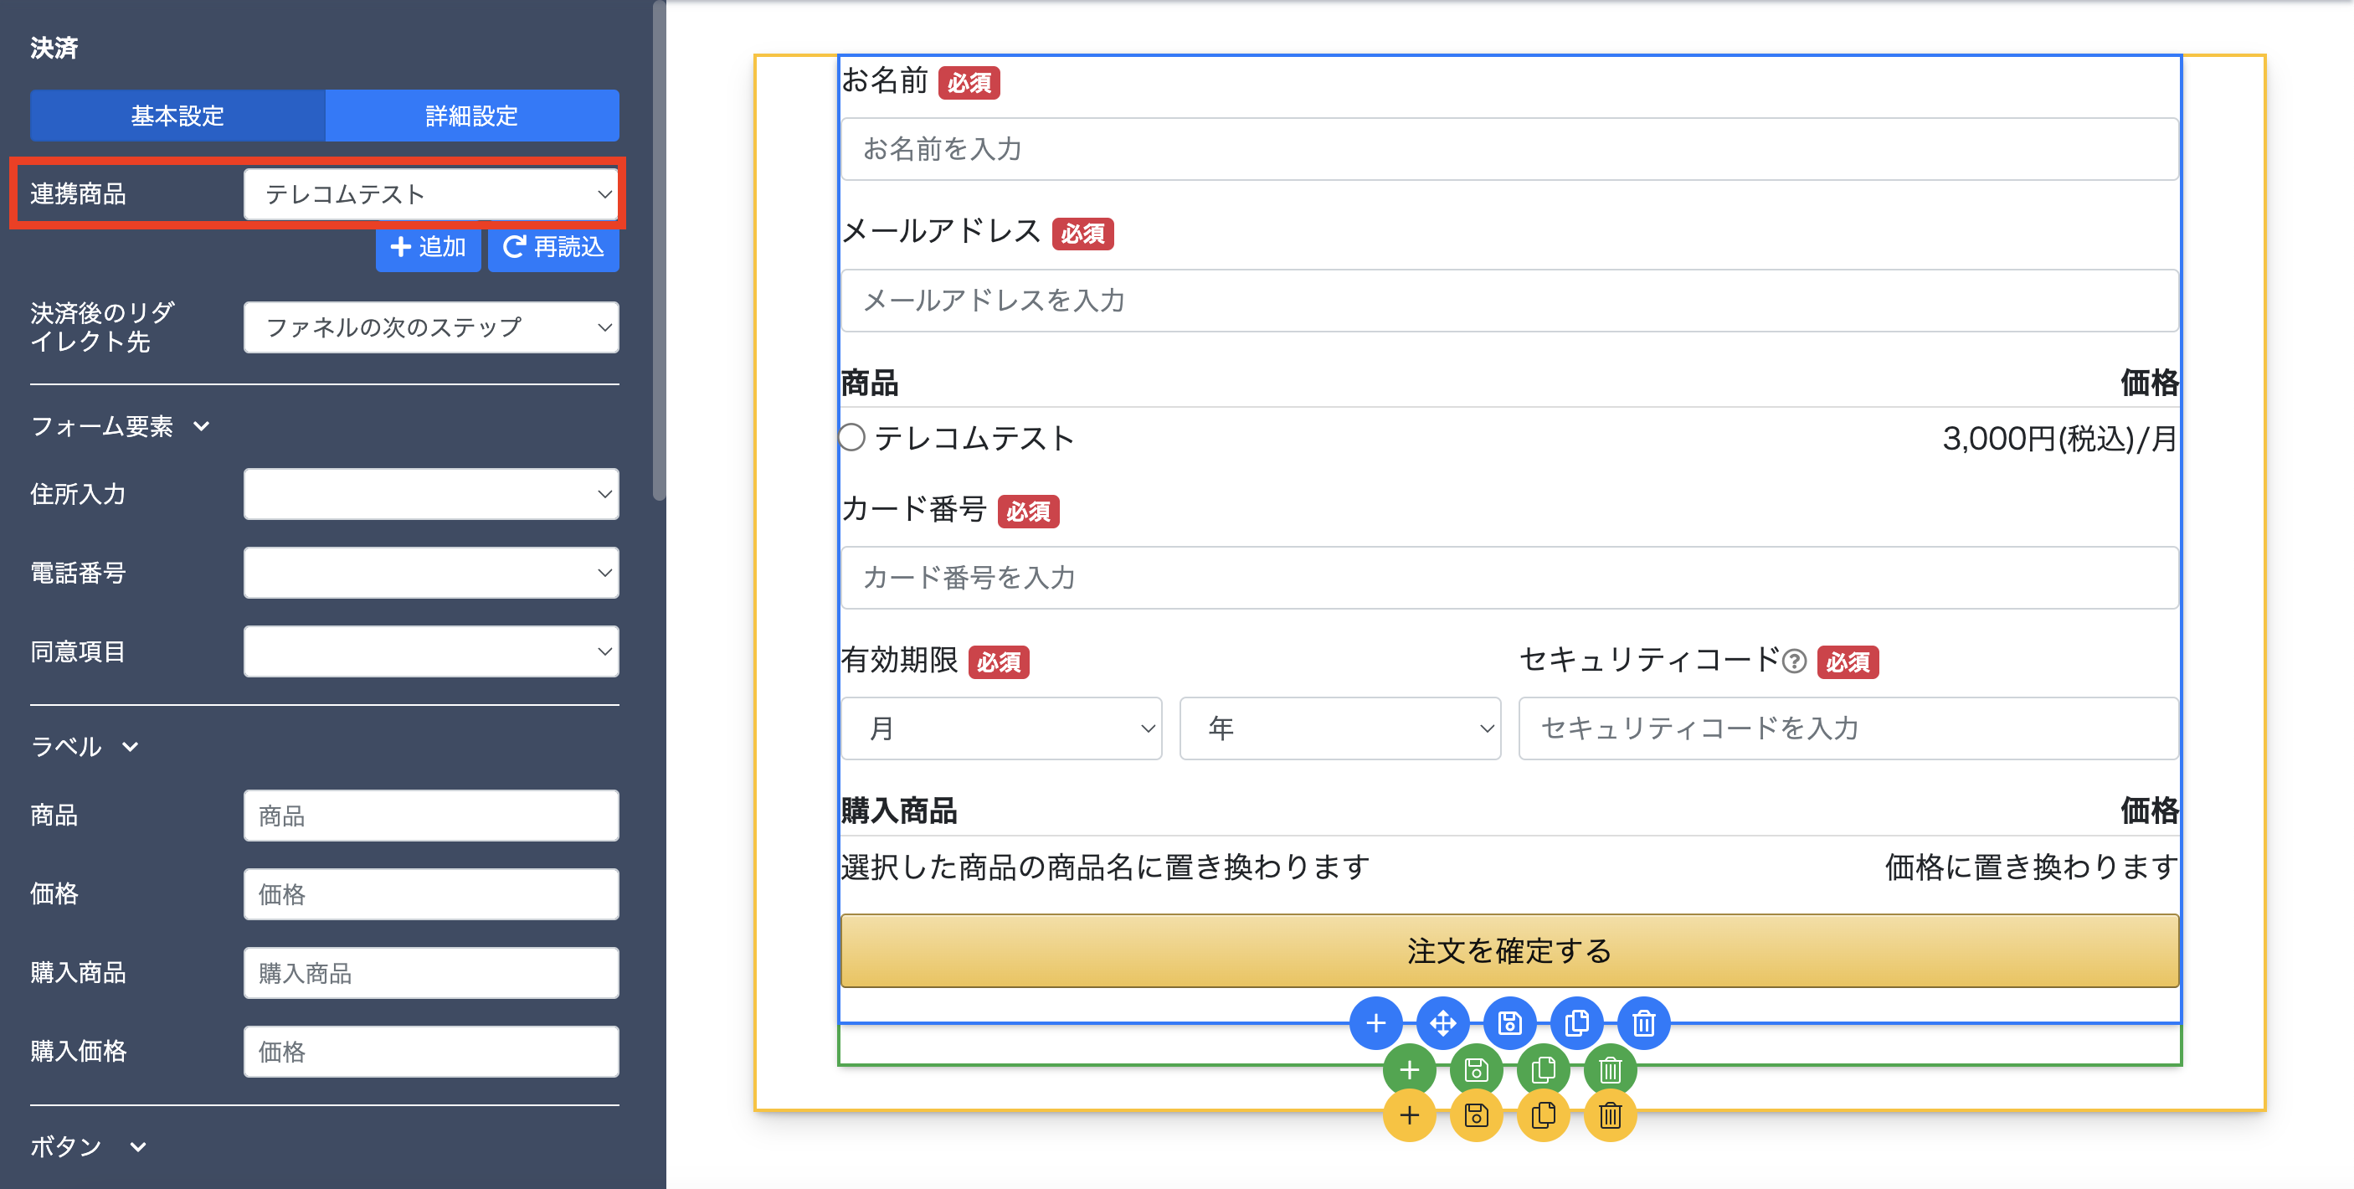
Task: Click the green plus add icon
Action: tap(1409, 1069)
